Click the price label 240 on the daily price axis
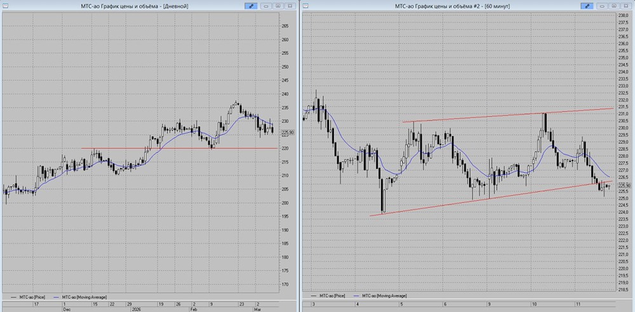This screenshot has width=635, height=312. [285, 94]
